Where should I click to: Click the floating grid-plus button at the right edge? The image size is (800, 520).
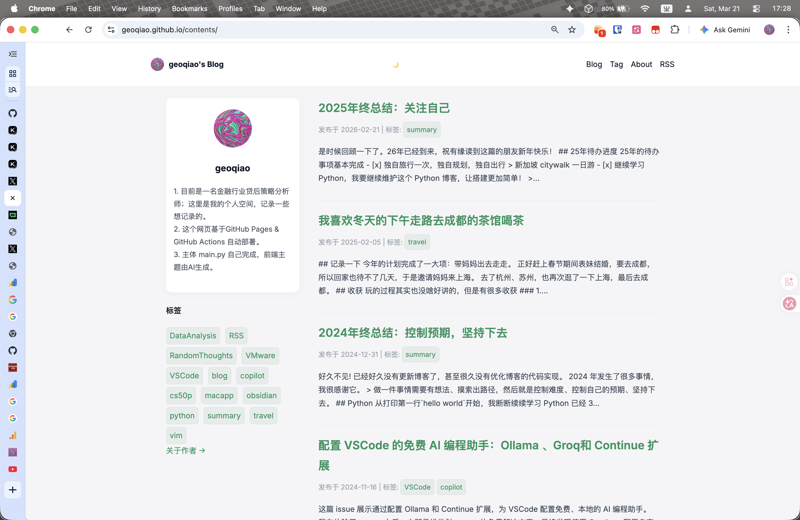[x=789, y=281]
